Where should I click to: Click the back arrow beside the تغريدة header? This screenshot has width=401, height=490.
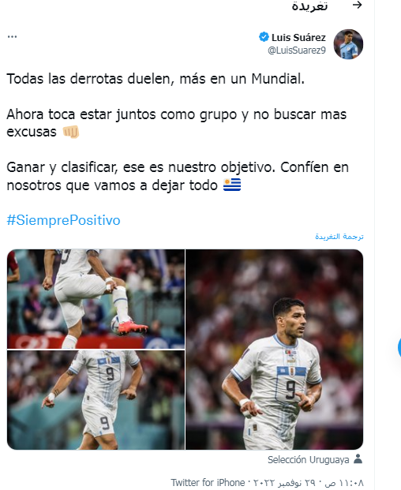click(357, 5)
